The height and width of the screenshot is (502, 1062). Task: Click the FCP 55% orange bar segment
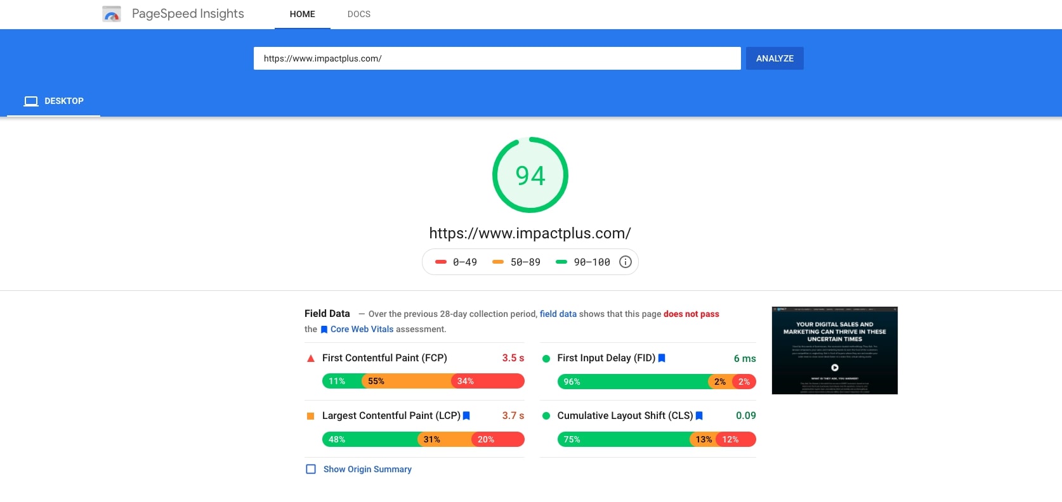407,381
